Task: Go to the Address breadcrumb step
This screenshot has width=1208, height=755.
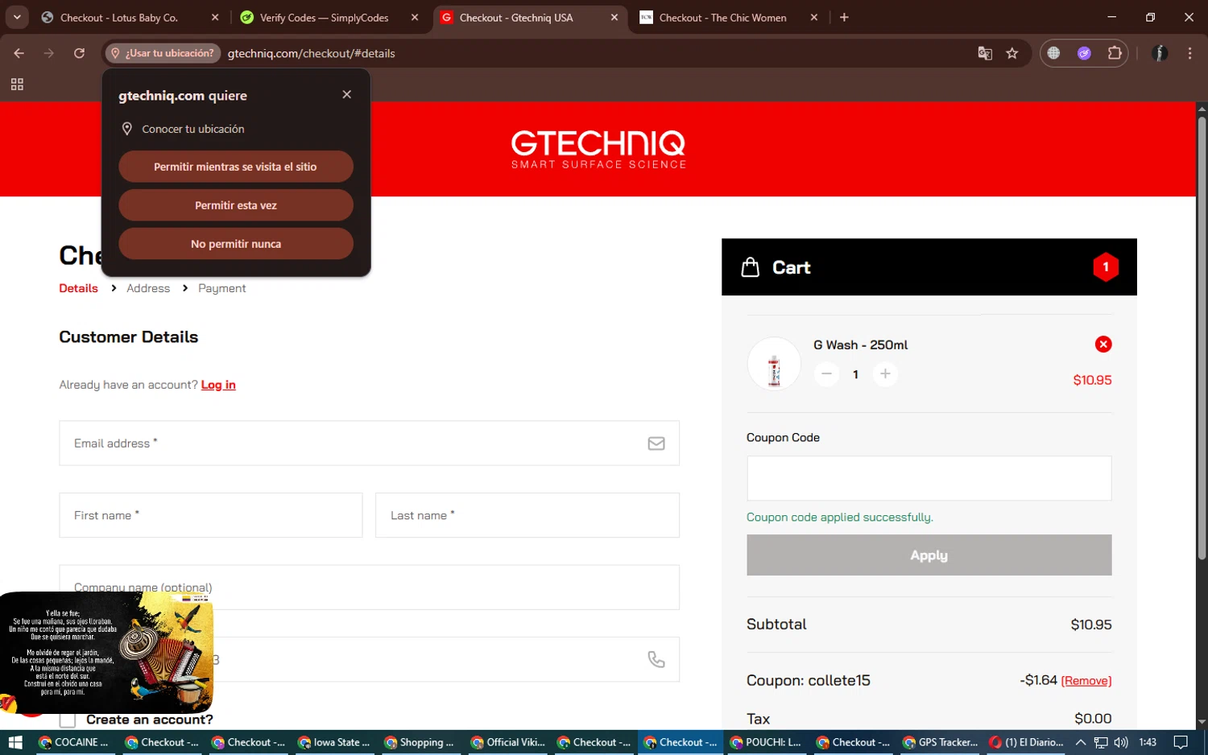Action: pyautogui.click(x=148, y=288)
